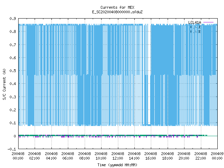Click the y-axis tick value -0.1
Image resolution: width=224 pixels, height=168 pixels.
[12, 149]
